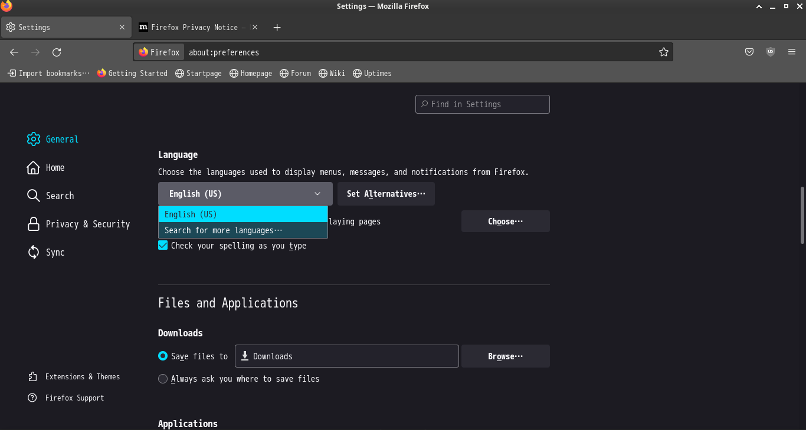Image resolution: width=806 pixels, height=430 pixels.
Task: Open a new tab with the plus icon
Action: [x=277, y=27]
